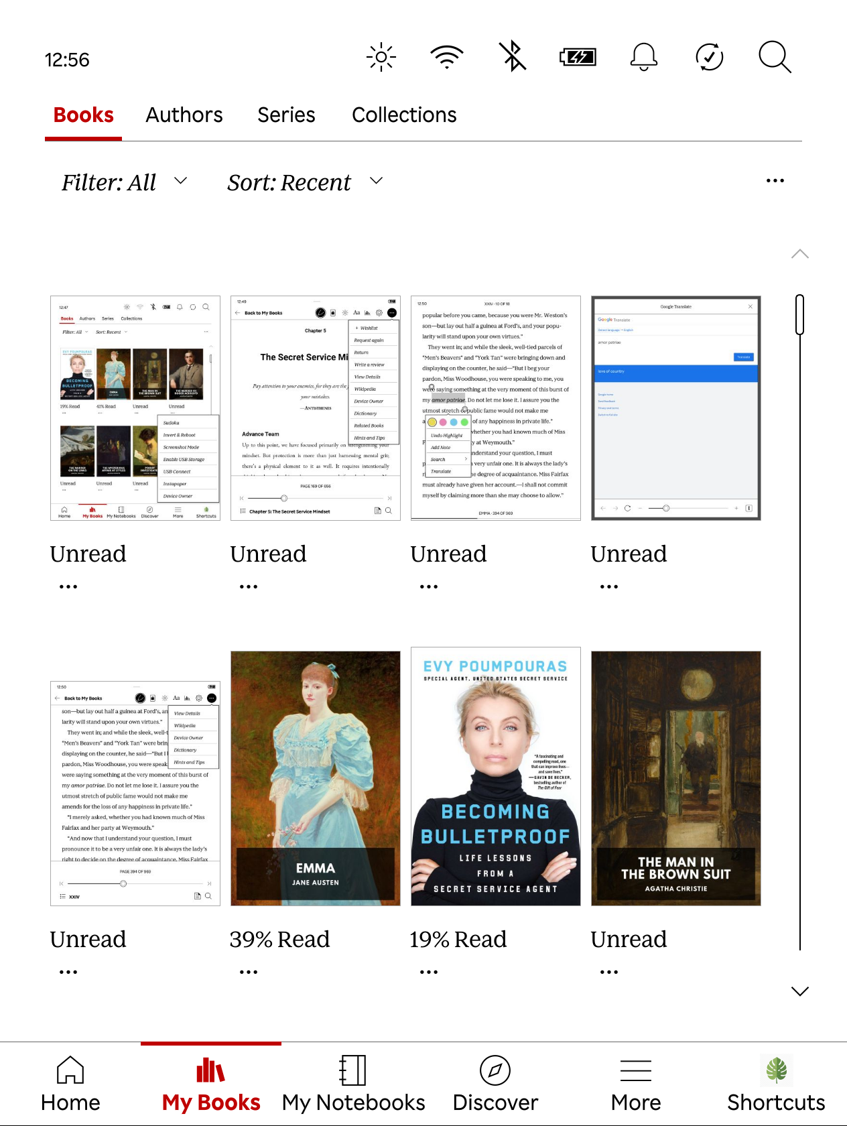Image resolution: width=847 pixels, height=1126 pixels.
Task: Expand the Filter: All dropdown
Action: (x=125, y=182)
